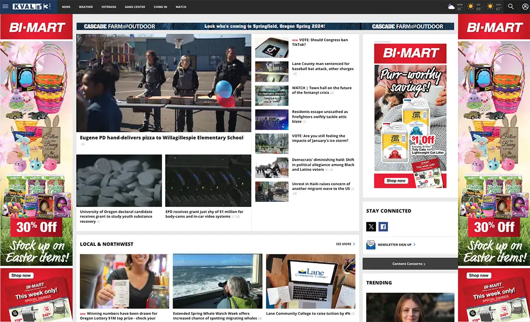Viewport: 530px width, 322px height.
Task: Click the TikTok logo thumbnail
Action: pos(272,48)
